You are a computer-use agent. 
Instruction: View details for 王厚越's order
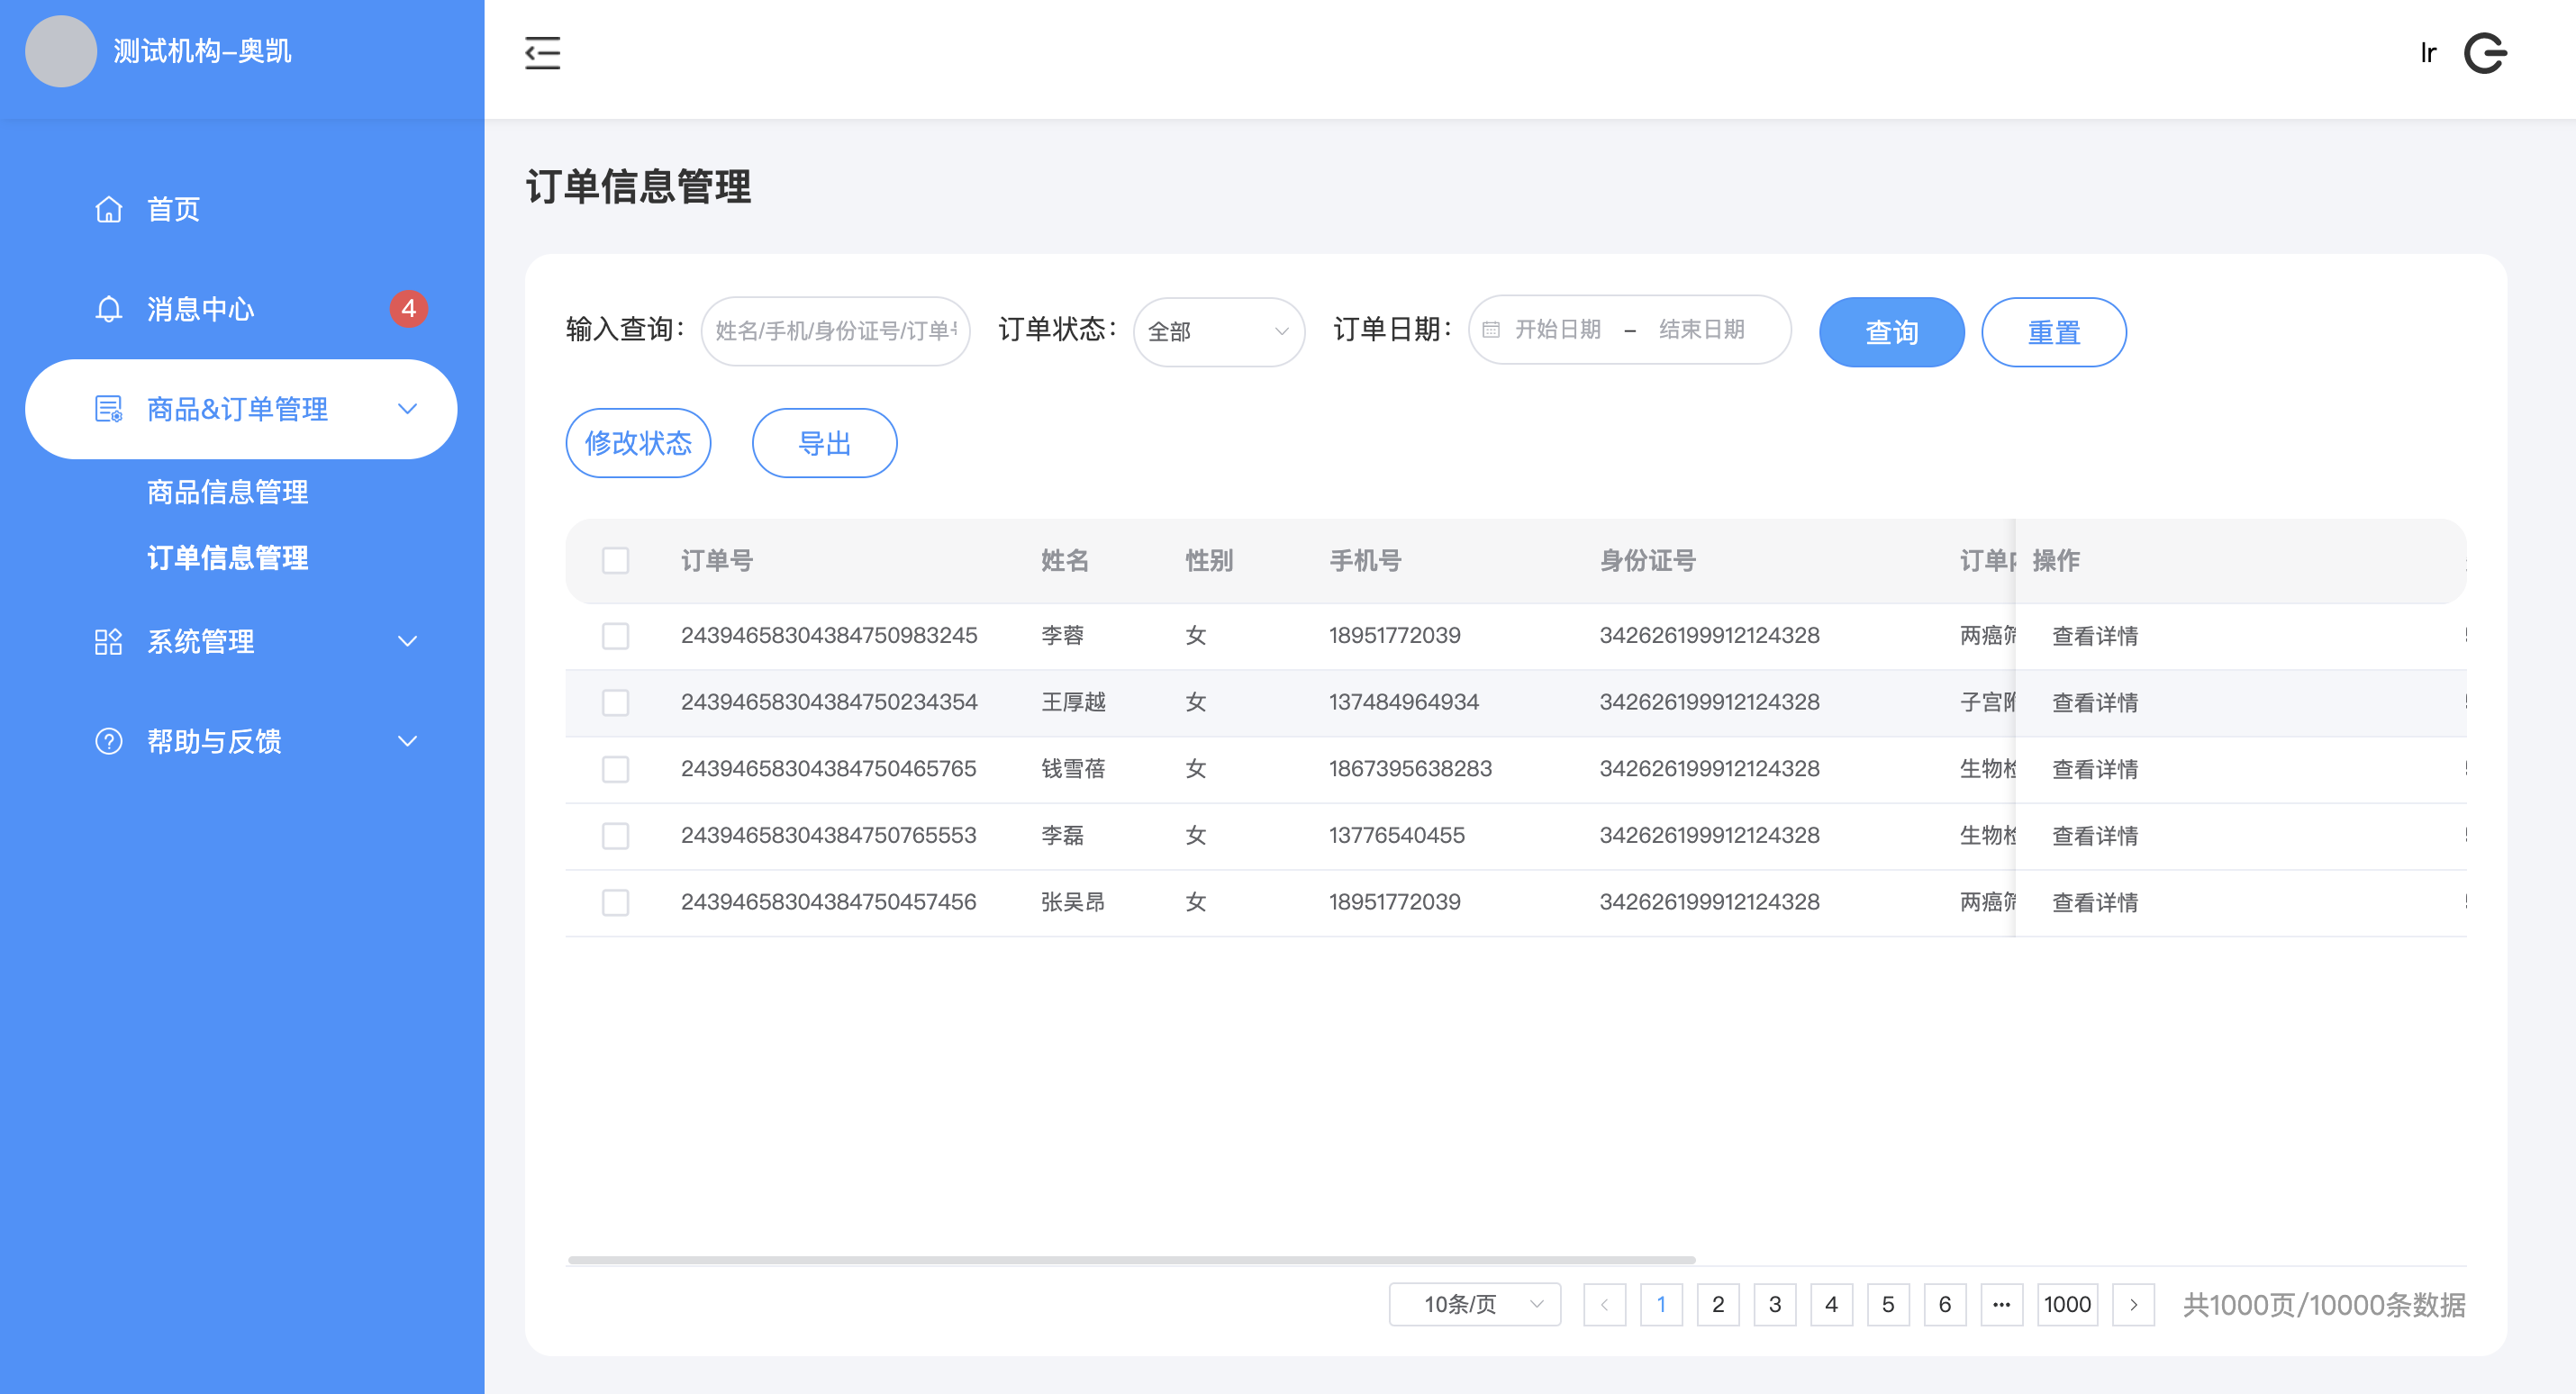2094,703
